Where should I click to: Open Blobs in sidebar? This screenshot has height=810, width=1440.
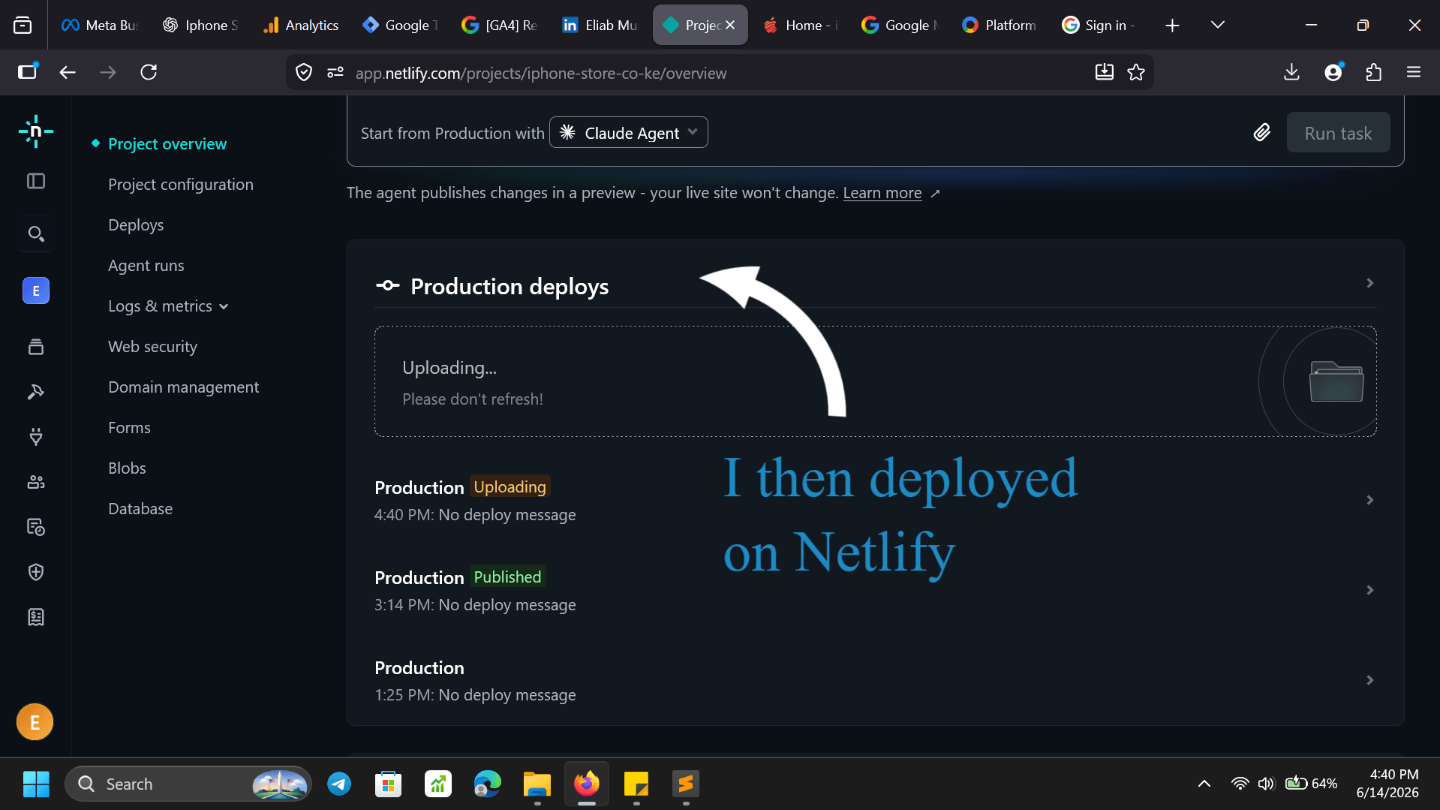click(x=127, y=468)
